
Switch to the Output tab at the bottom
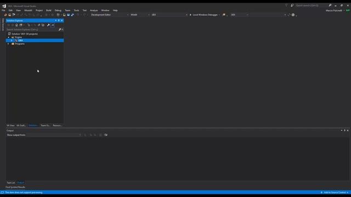(x=20, y=183)
